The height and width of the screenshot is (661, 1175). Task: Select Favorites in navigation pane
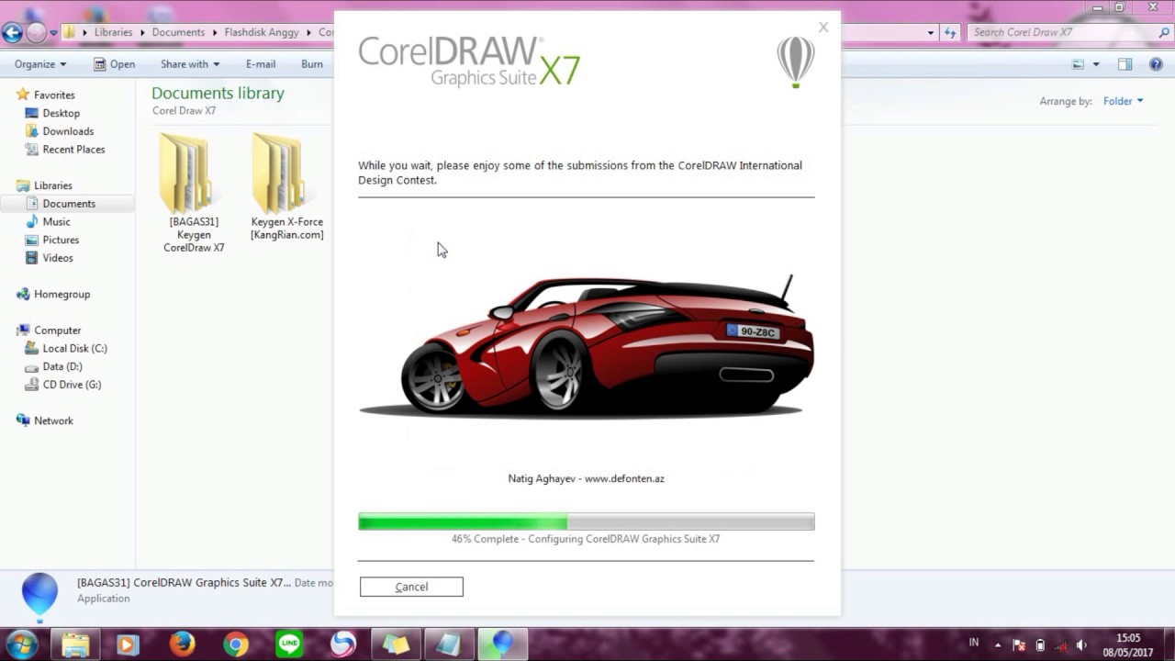[54, 95]
